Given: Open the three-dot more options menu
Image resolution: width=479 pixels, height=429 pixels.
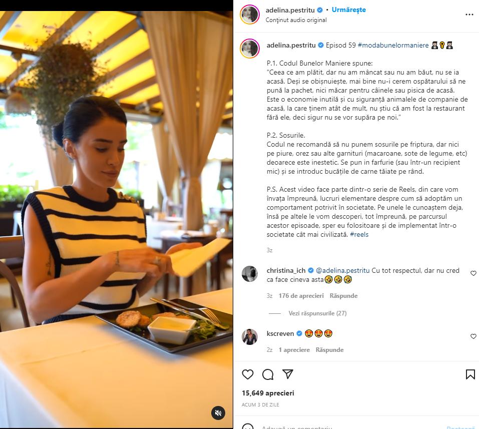Looking at the screenshot, I should 469,15.
